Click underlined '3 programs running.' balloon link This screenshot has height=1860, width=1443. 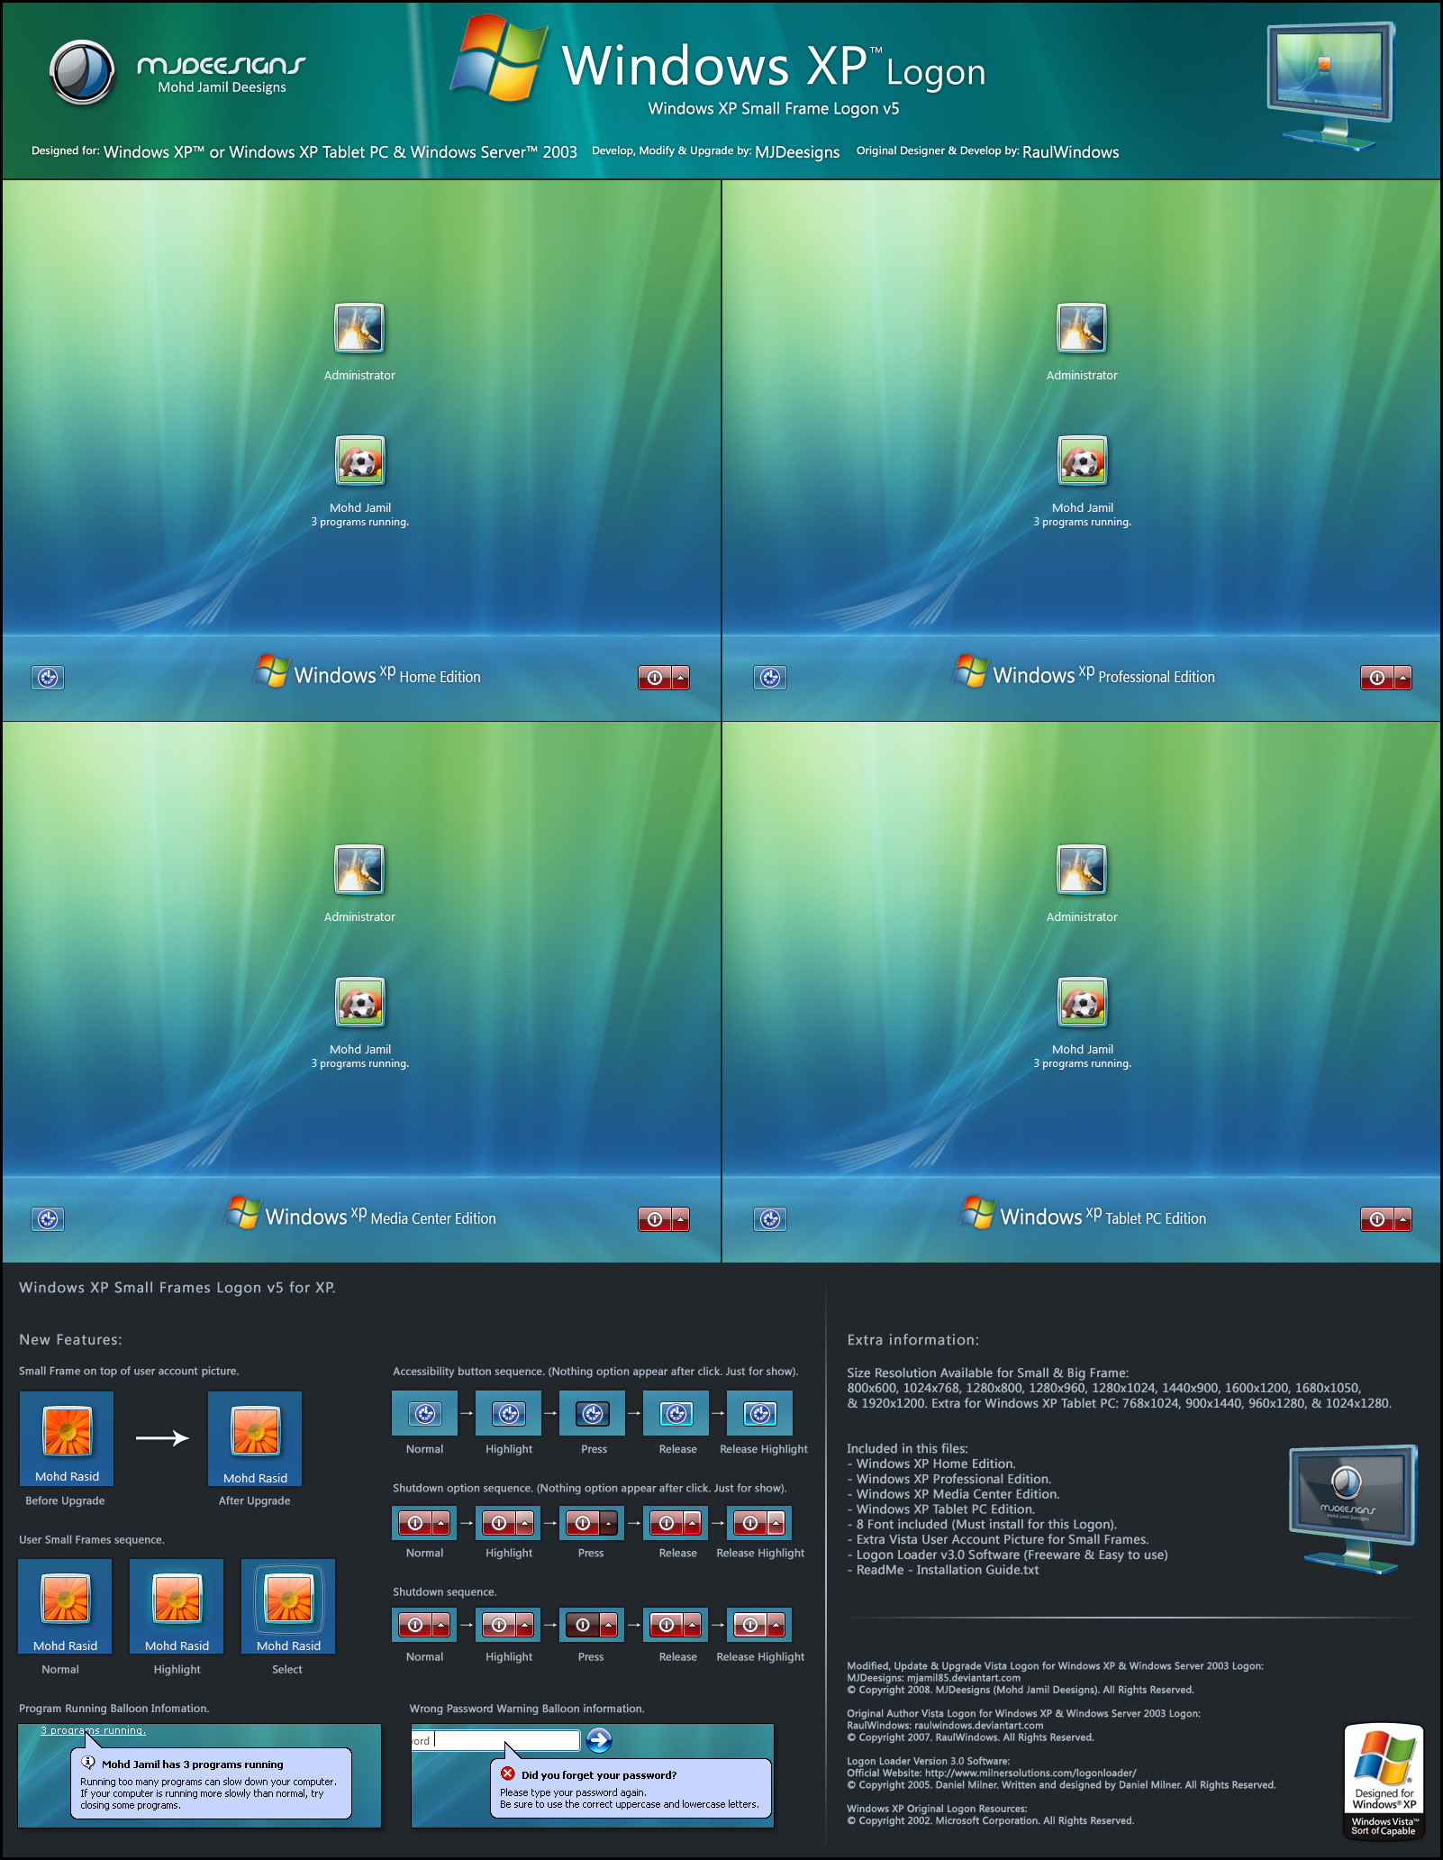pyautogui.click(x=93, y=1730)
